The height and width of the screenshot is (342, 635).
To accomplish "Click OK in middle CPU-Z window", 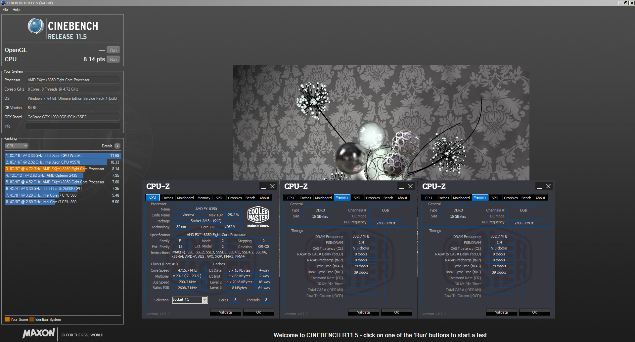I will coord(397,312).
